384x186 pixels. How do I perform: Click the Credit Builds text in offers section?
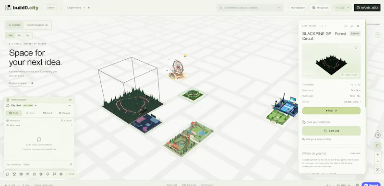pyautogui.click(x=355, y=153)
